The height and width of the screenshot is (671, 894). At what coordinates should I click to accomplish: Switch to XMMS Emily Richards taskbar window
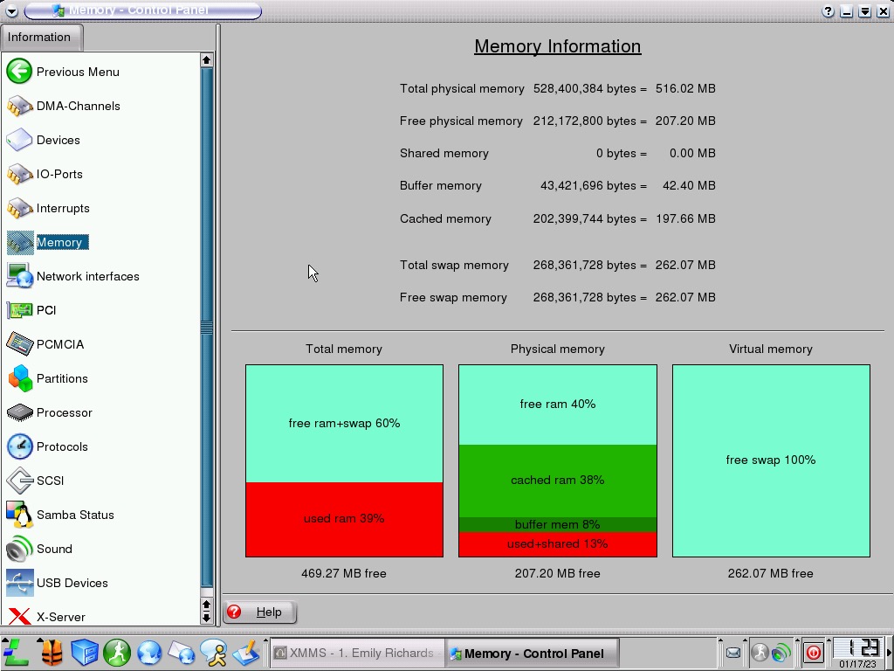tap(355, 653)
